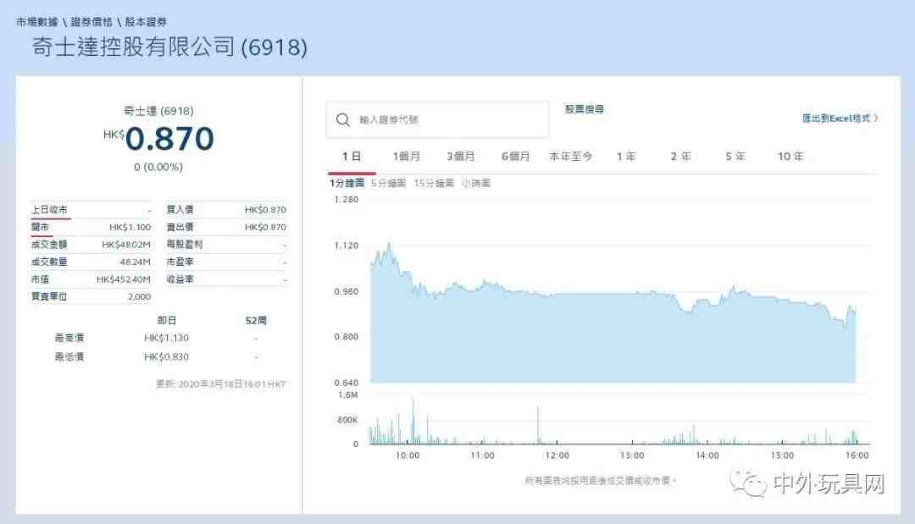The width and height of the screenshot is (915, 524).
Task: Select the 5分鐘圖 interval option
Action: point(388,183)
